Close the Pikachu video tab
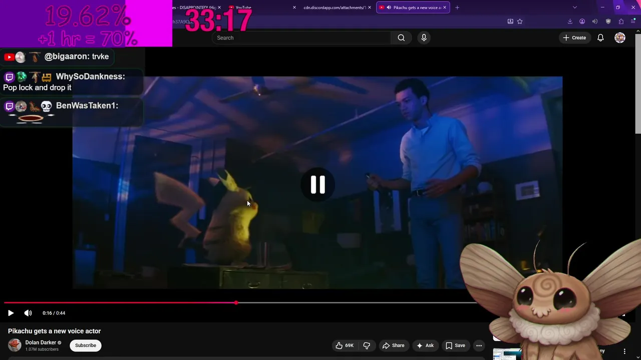 [x=445, y=7]
